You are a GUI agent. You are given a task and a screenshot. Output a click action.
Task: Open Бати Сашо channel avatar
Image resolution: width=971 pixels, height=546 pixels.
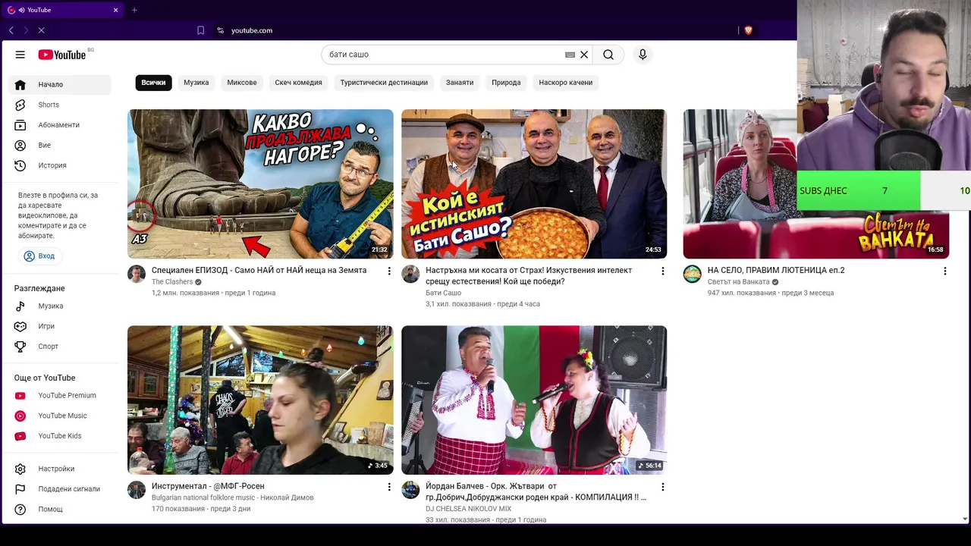click(x=410, y=274)
